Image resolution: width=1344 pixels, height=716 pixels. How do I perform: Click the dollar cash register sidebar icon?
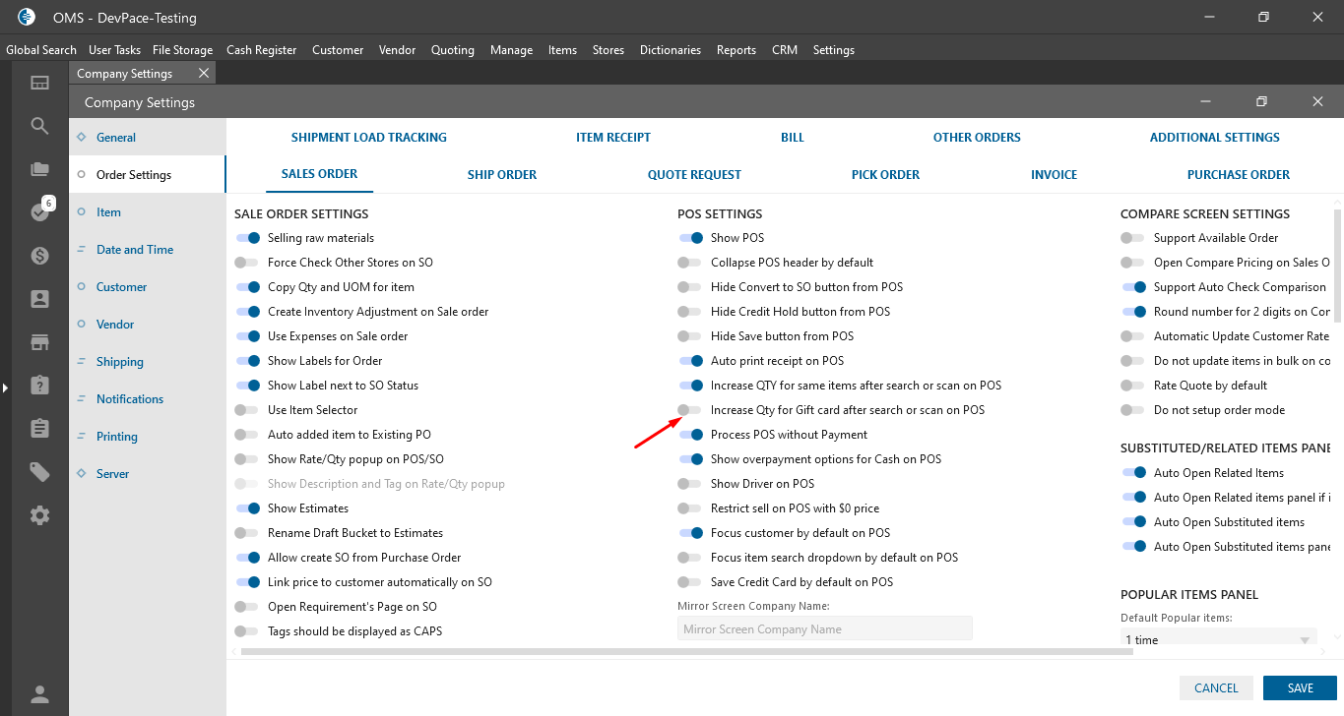click(39, 256)
